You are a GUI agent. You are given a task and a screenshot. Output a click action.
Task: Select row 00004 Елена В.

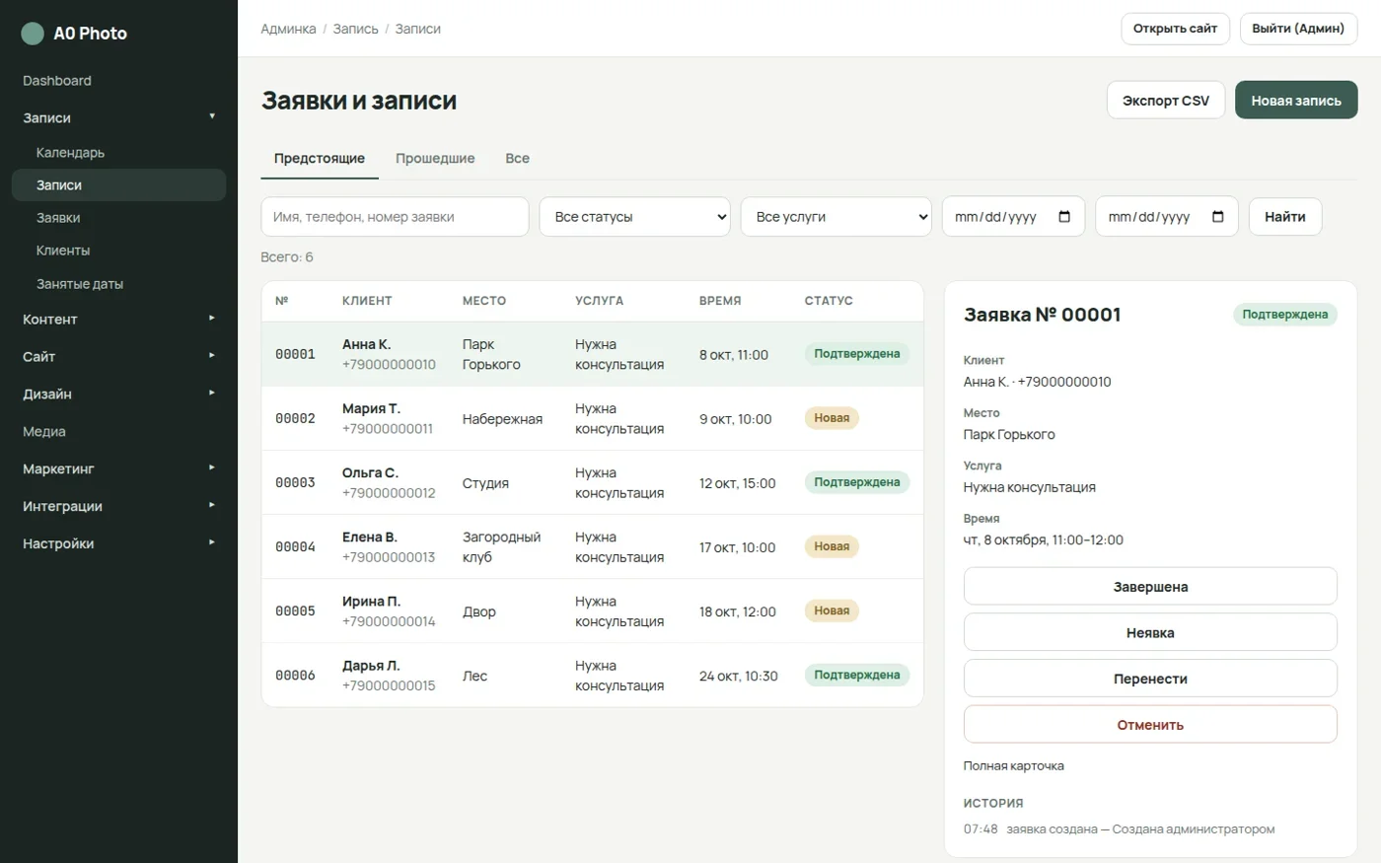click(592, 547)
